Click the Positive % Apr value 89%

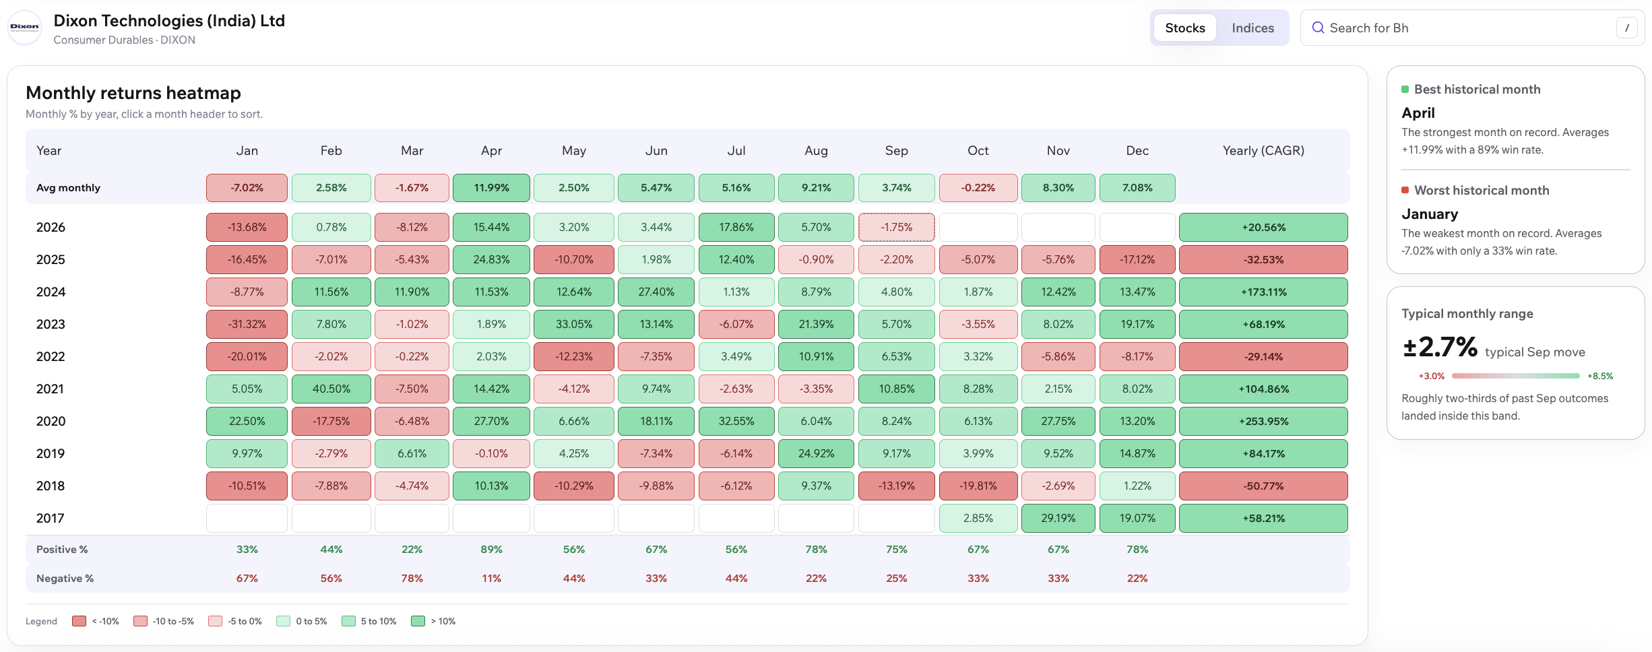[x=491, y=550]
